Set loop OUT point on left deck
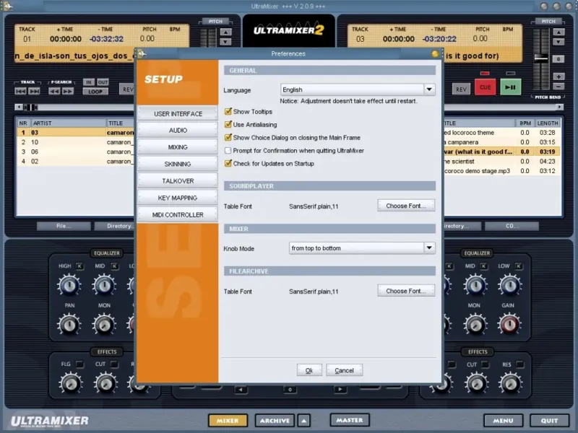The width and height of the screenshot is (578, 433). point(103,82)
